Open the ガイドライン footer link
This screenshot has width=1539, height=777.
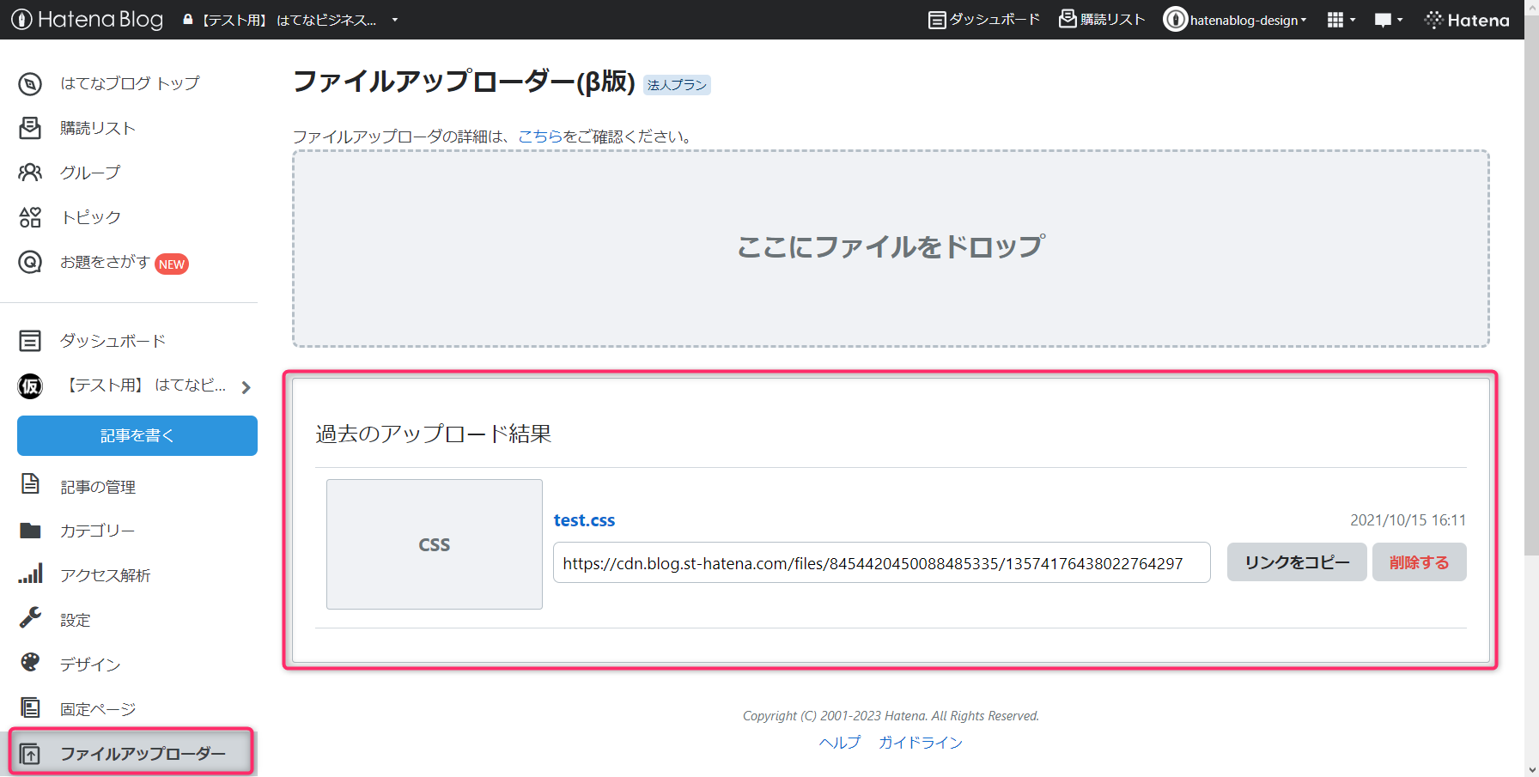click(921, 743)
